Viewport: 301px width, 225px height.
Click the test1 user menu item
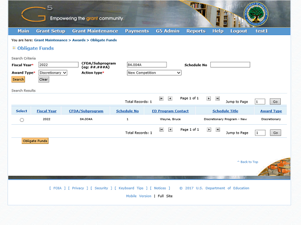261,31
